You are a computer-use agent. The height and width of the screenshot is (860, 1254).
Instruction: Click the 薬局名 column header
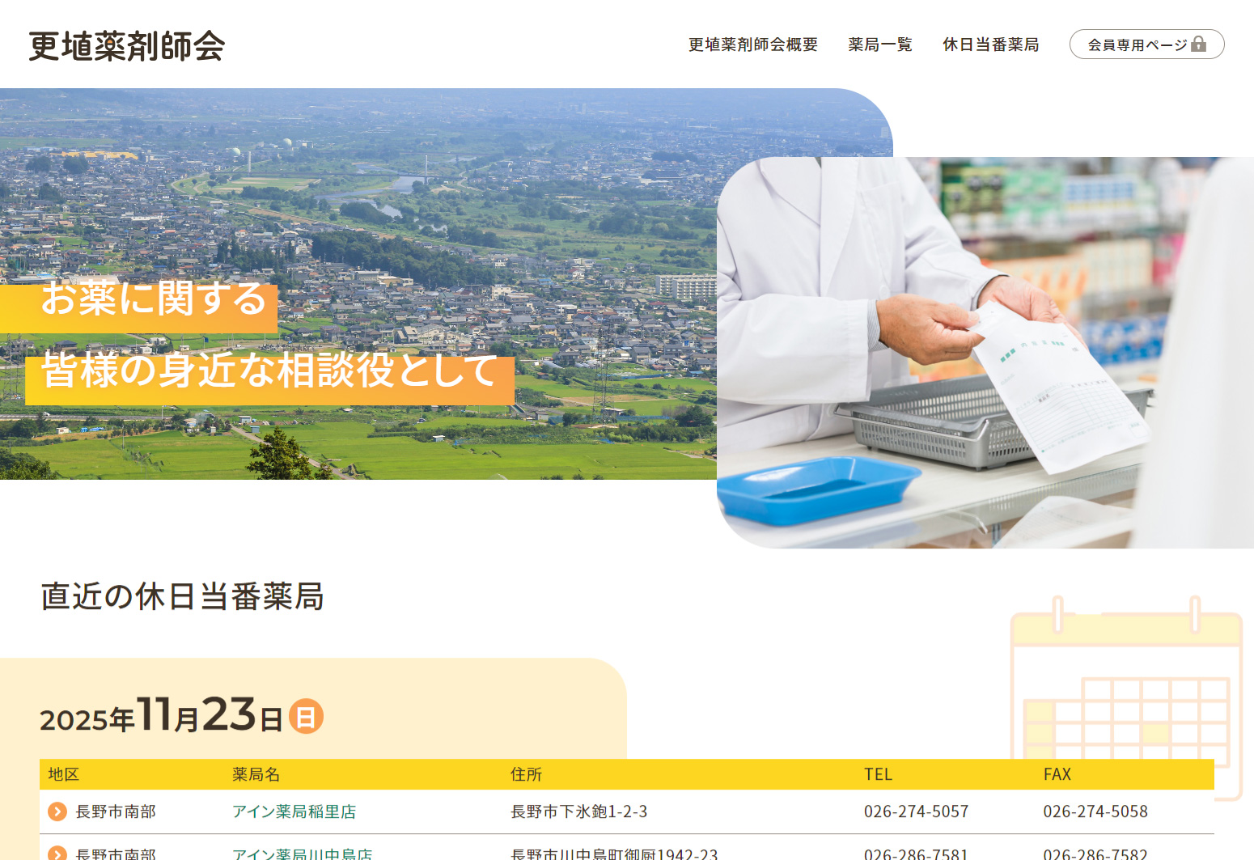256,774
